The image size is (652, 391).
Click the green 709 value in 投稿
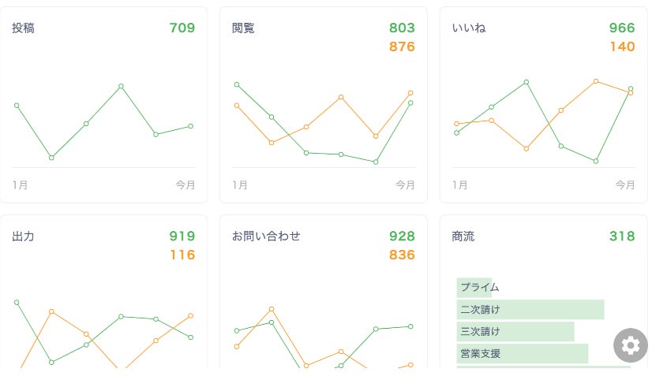coord(182,28)
